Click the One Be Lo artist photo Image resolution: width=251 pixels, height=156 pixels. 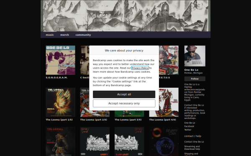[195, 56]
